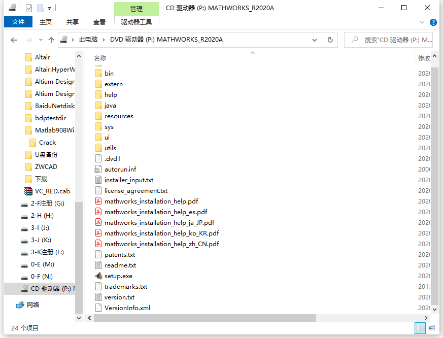Open the setup.exe MATLAB installer icon
Image resolution: width=443 pixels, height=338 pixels.
click(98, 276)
